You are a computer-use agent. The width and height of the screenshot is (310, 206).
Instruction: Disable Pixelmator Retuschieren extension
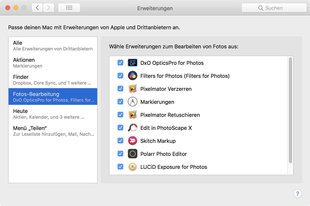(x=120, y=115)
